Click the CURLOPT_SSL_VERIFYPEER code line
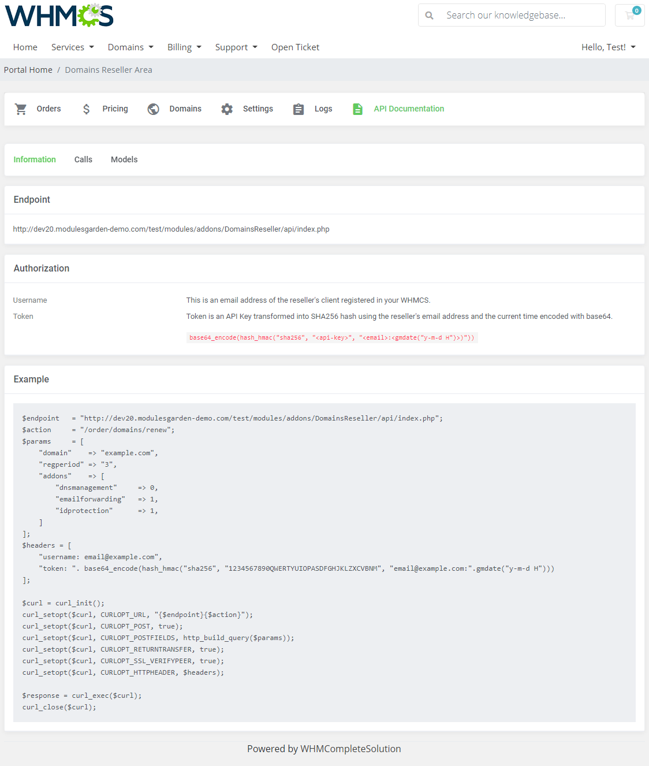The height and width of the screenshot is (766, 649). coord(123,661)
